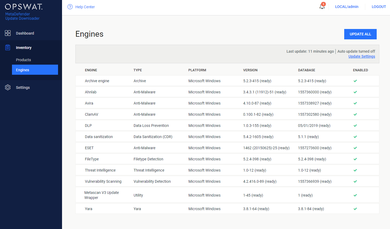Click the VERSION column header
Image resolution: width=390 pixels, height=229 pixels.
tap(250, 70)
